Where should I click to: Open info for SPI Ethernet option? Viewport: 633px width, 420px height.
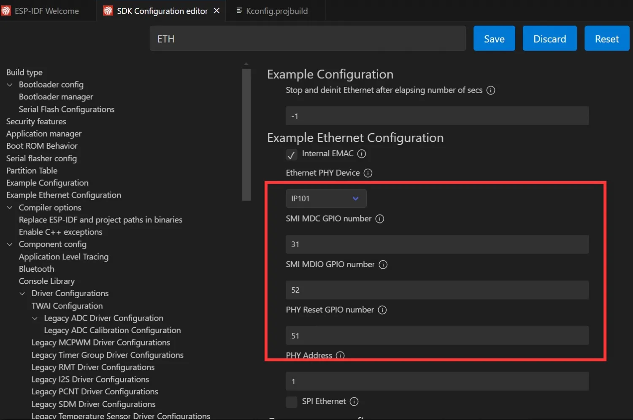(x=354, y=401)
